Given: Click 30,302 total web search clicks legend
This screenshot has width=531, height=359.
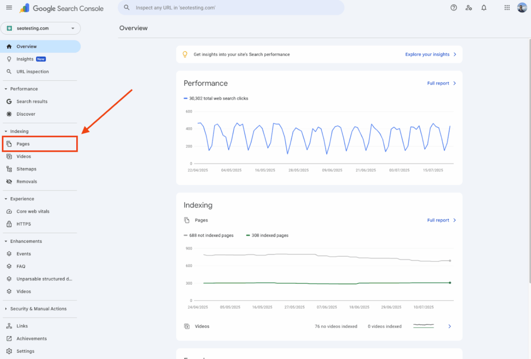Looking at the screenshot, I should tap(216, 98).
